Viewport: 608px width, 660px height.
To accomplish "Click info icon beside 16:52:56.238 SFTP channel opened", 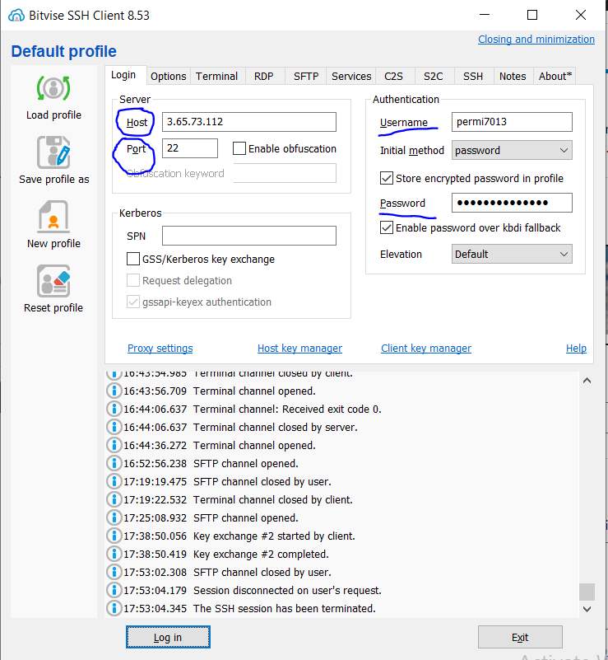I will click(x=114, y=463).
